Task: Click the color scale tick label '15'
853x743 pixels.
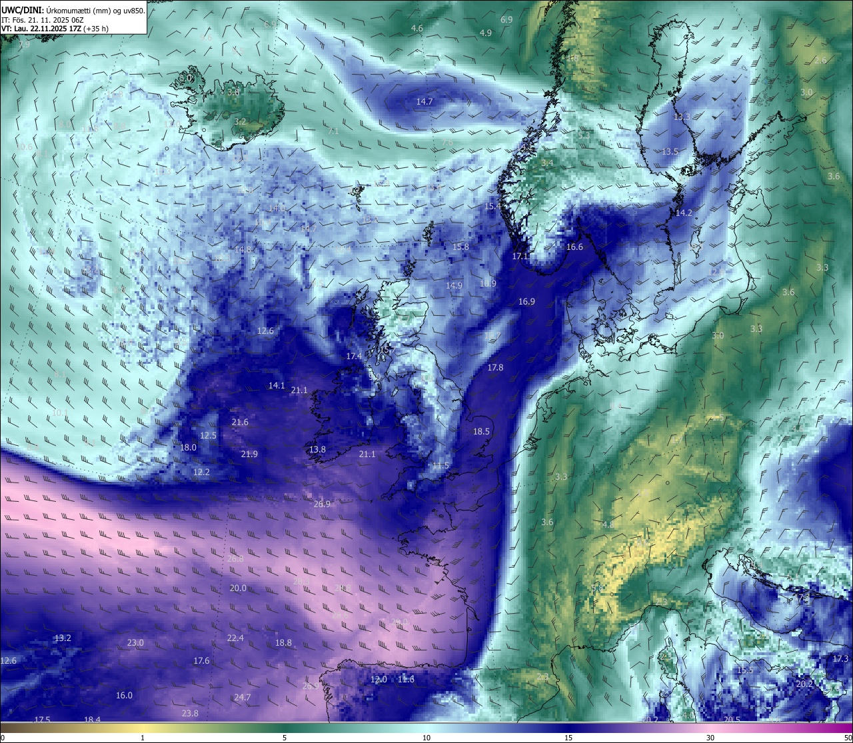Action: 568,738
